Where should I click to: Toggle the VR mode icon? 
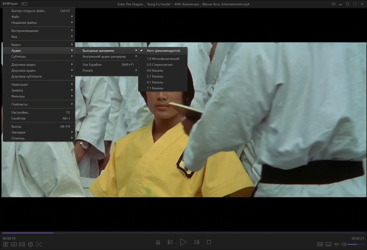(22, 244)
